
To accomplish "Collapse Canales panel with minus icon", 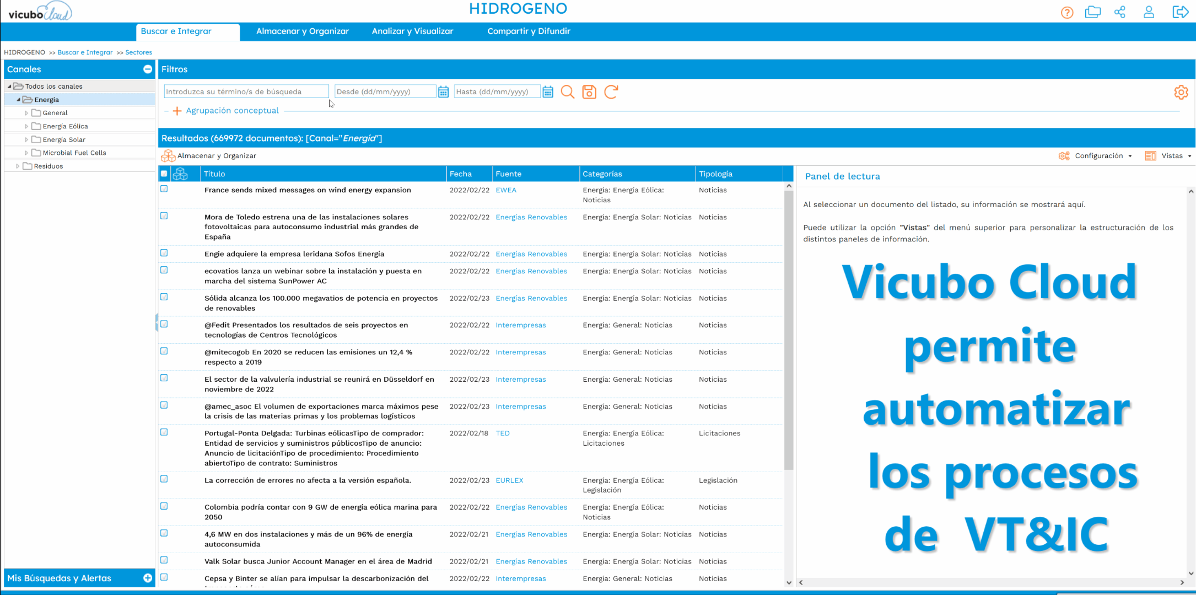I will [148, 69].
